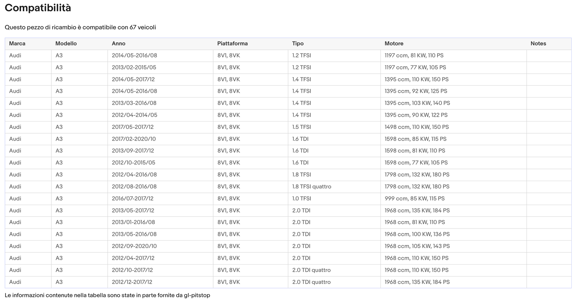The width and height of the screenshot is (577, 304).
Task: Click the Compatibilità section heading
Action: [38, 8]
